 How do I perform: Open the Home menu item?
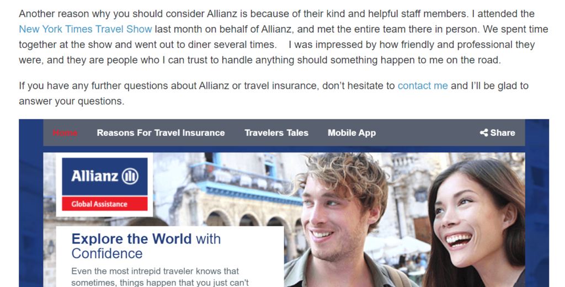click(65, 132)
